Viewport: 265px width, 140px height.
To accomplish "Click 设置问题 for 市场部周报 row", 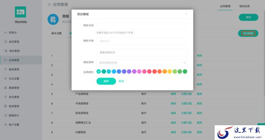I will [186, 103].
